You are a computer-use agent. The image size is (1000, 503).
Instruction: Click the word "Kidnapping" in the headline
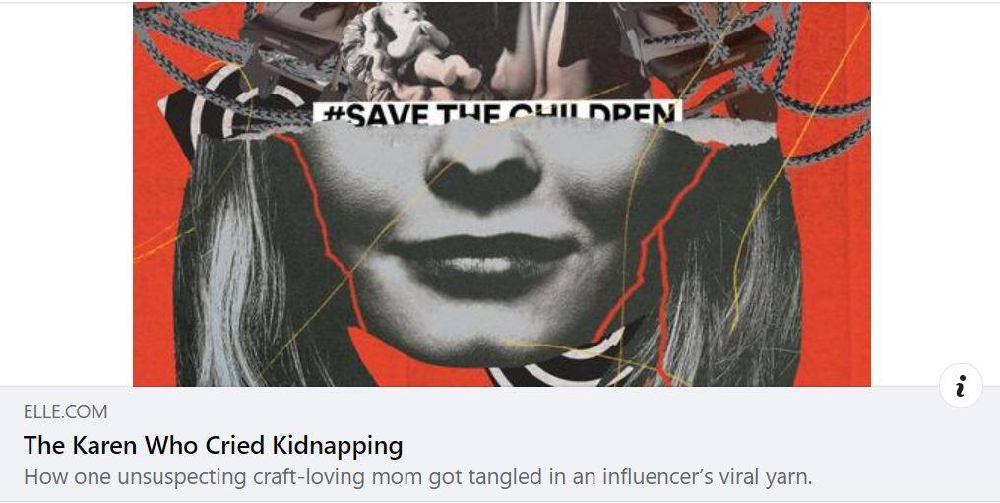(338, 445)
